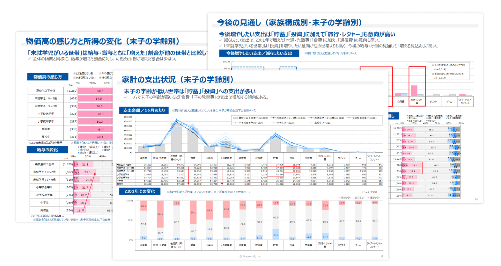Viewport: 501px width, 266px height.
Task: Click the page number 16 on the right slide
Action: 476,199
